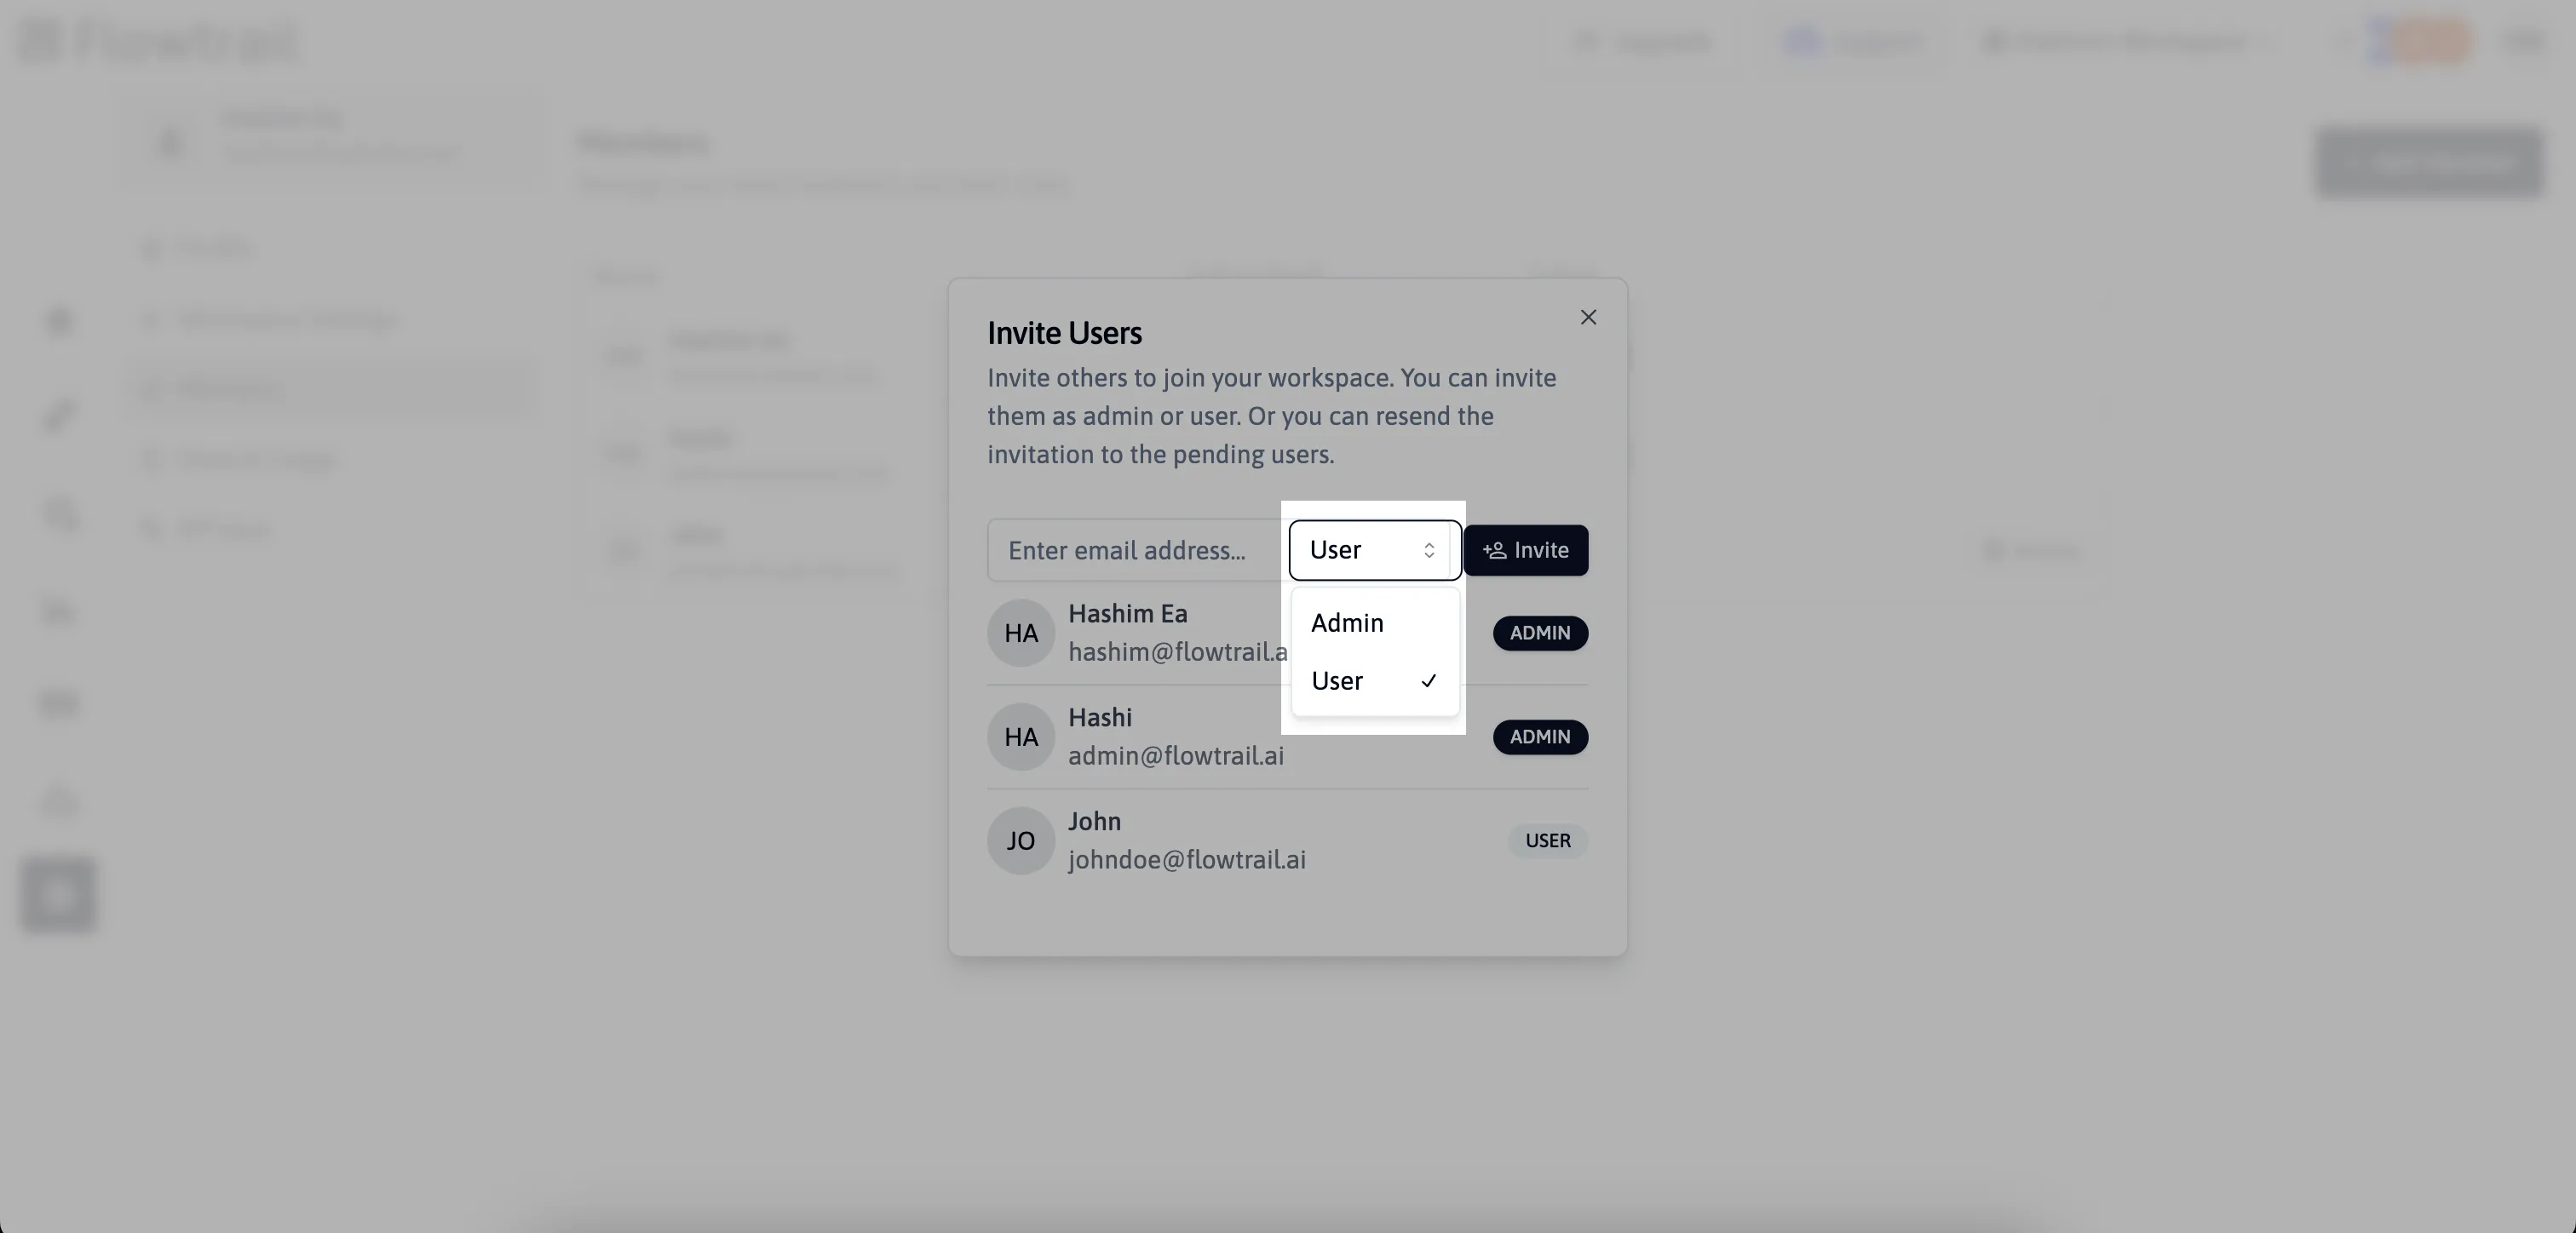Click Hashi admin@flowtrail.ai entry
This screenshot has width=2576, height=1233.
click(x=1288, y=736)
